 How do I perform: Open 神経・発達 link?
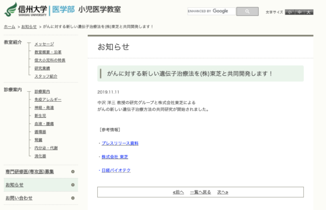(44, 108)
